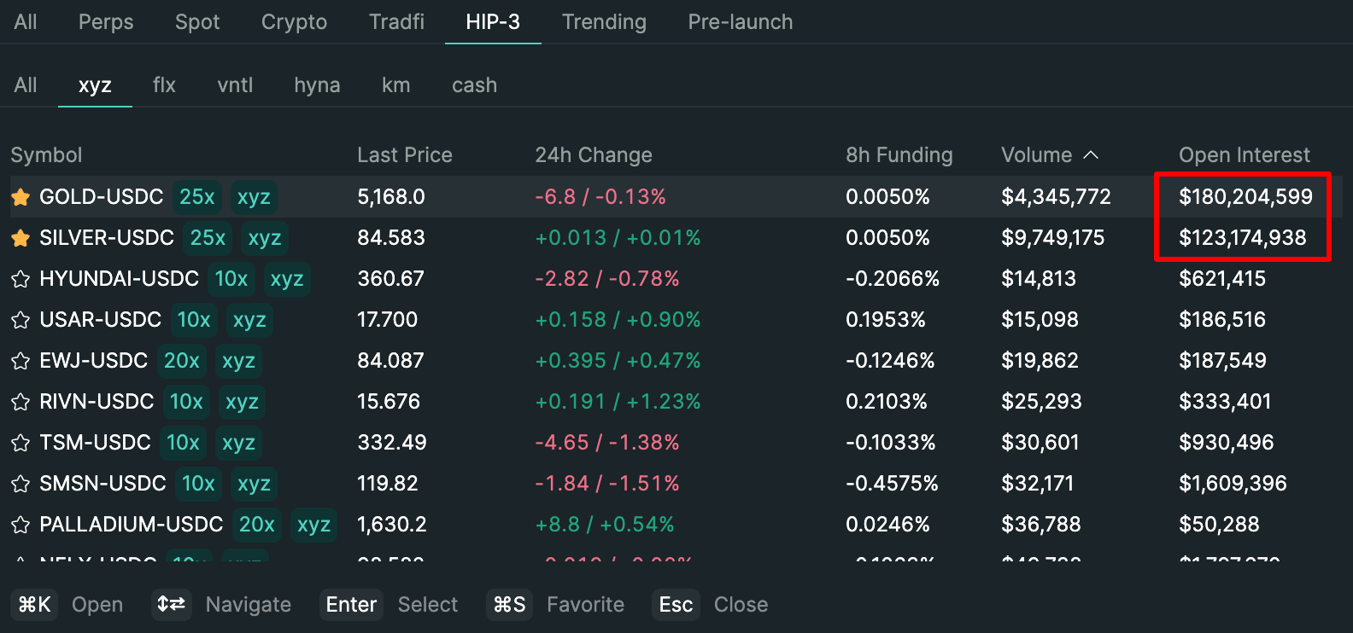The height and width of the screenshot is (633, 1353).
Task: Click the TSM-USDC star icon
Action: 20,443
